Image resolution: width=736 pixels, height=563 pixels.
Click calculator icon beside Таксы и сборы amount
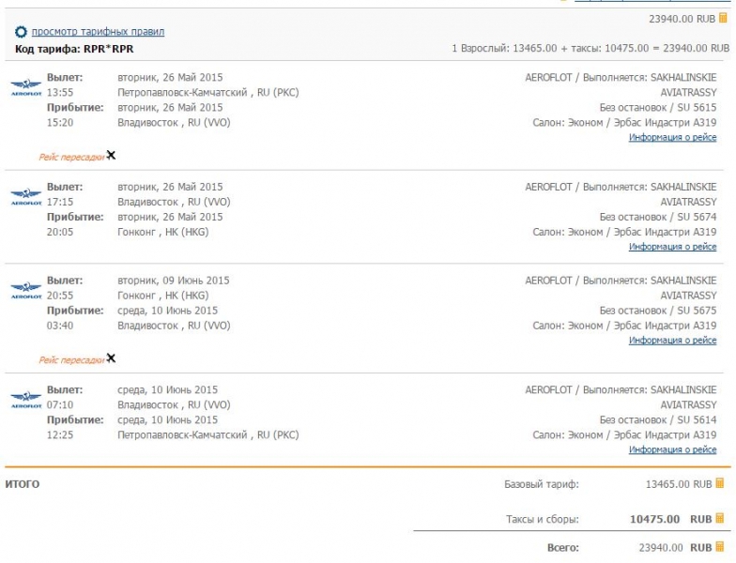720,518
